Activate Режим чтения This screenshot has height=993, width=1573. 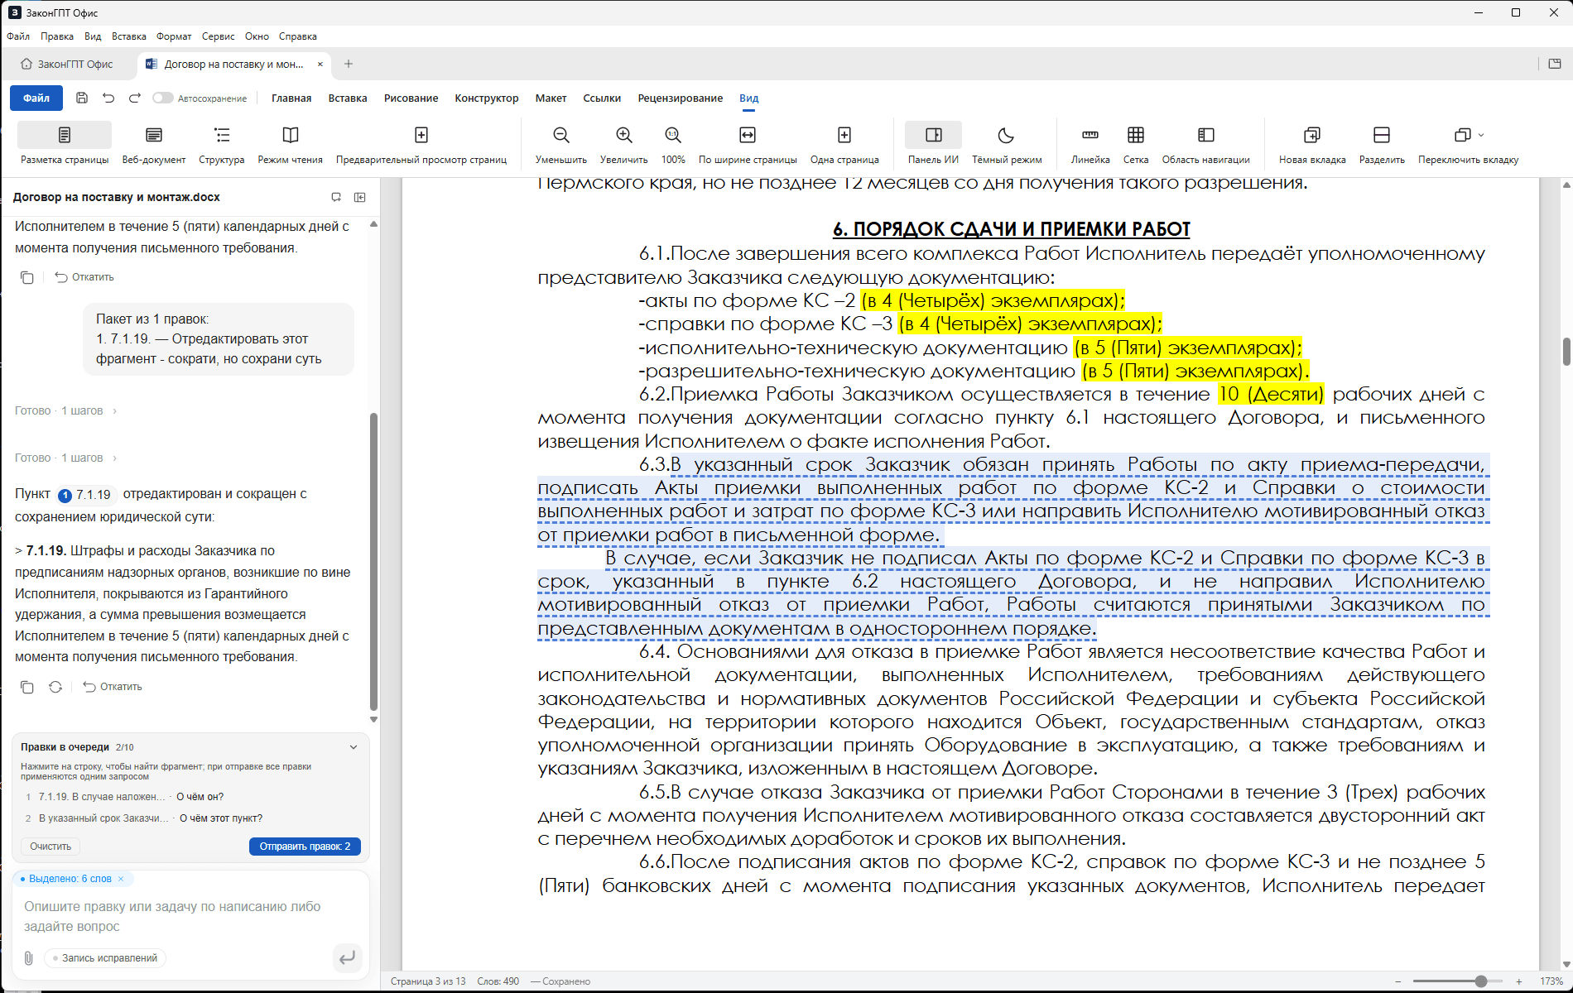click(x=290, y=144)
